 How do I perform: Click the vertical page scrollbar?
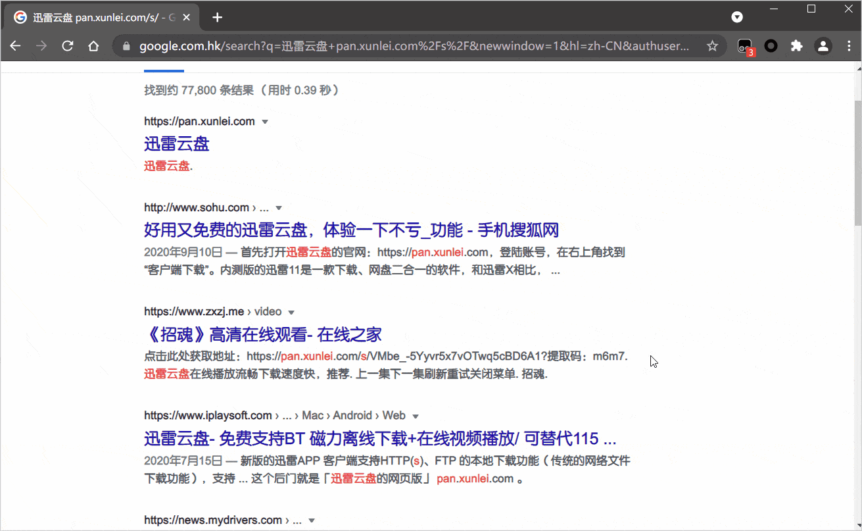857,164
